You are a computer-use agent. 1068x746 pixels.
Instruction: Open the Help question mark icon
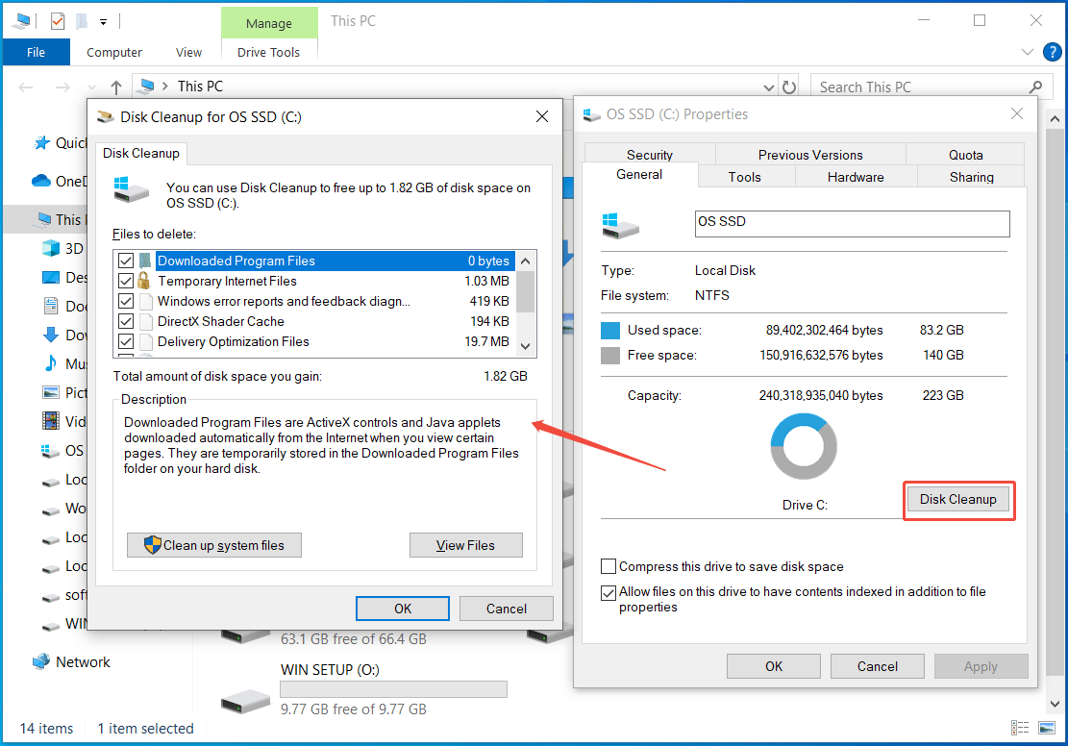coord(1050,53)
